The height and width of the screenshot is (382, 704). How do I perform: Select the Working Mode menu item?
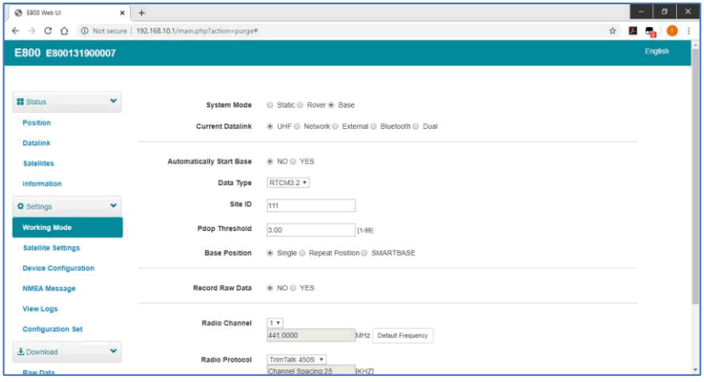tap(67, 228)
